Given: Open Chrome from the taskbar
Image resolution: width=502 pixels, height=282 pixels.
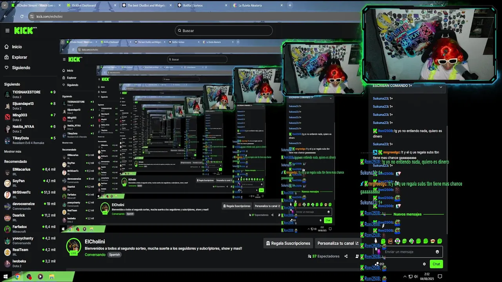Looking at the screenshot, I should click(17, 277).
